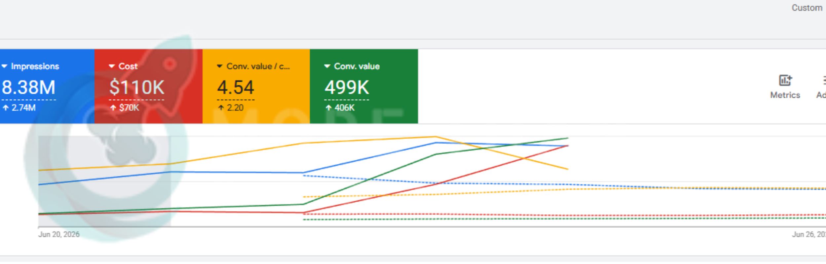826x264 pixels.
Task: Expand the Cost metric dropdown arrow
Action: pos(112,66)
